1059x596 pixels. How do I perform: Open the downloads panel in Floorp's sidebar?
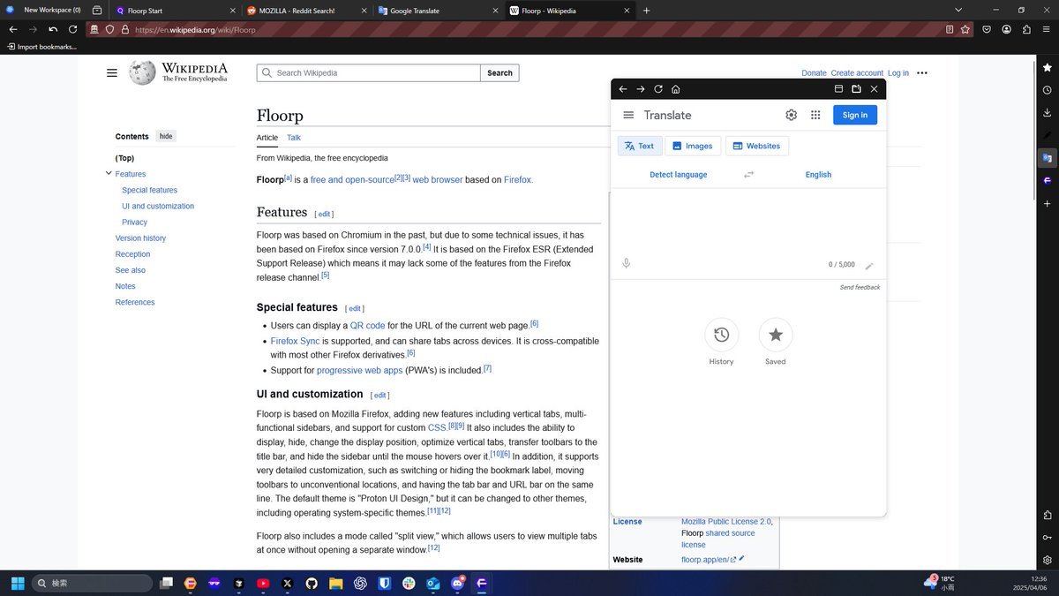[1047, 113]
